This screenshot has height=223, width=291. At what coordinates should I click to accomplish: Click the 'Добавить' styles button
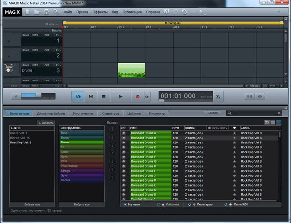pos(46,123)
